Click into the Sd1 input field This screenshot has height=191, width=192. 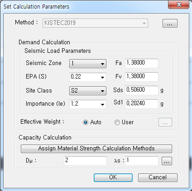click(142, 104)
